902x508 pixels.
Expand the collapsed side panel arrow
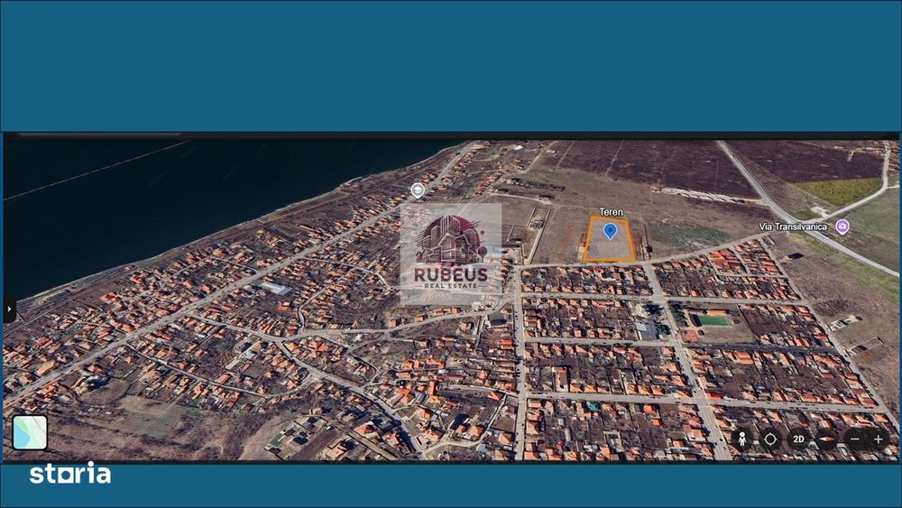pos(9,309)
